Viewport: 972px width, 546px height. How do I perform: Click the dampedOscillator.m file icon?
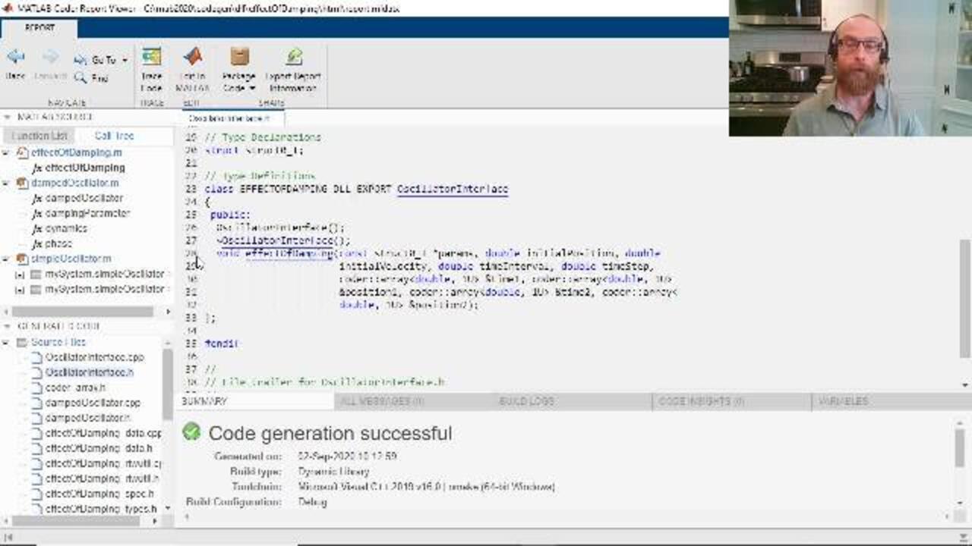(x=23, y=183)
